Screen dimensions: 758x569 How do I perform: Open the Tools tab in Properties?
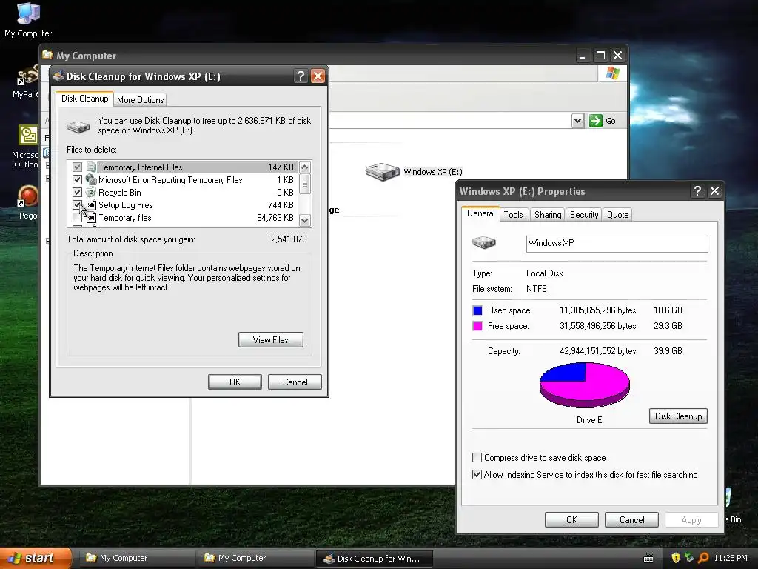[x=513, y=214]
